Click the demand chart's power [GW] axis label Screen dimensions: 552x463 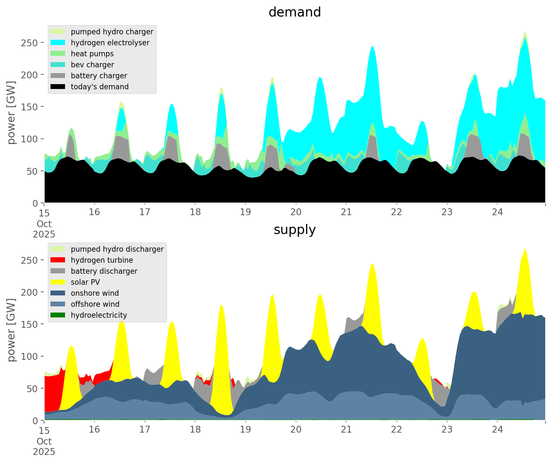click(x=11, y=113)
